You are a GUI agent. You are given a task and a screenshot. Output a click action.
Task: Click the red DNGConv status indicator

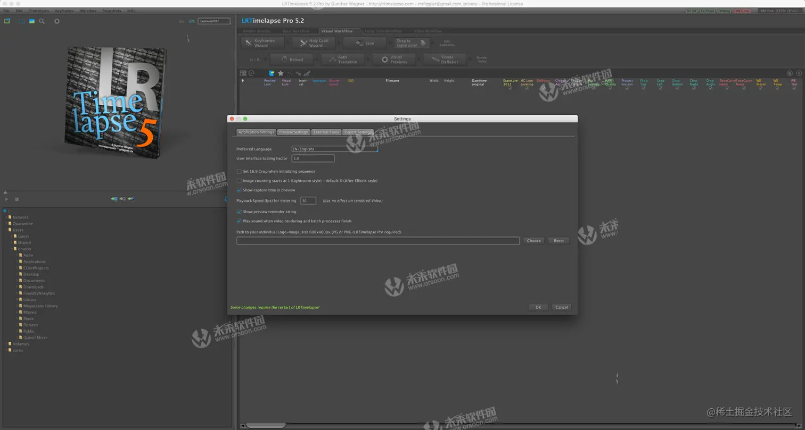(x=741, y=11)
